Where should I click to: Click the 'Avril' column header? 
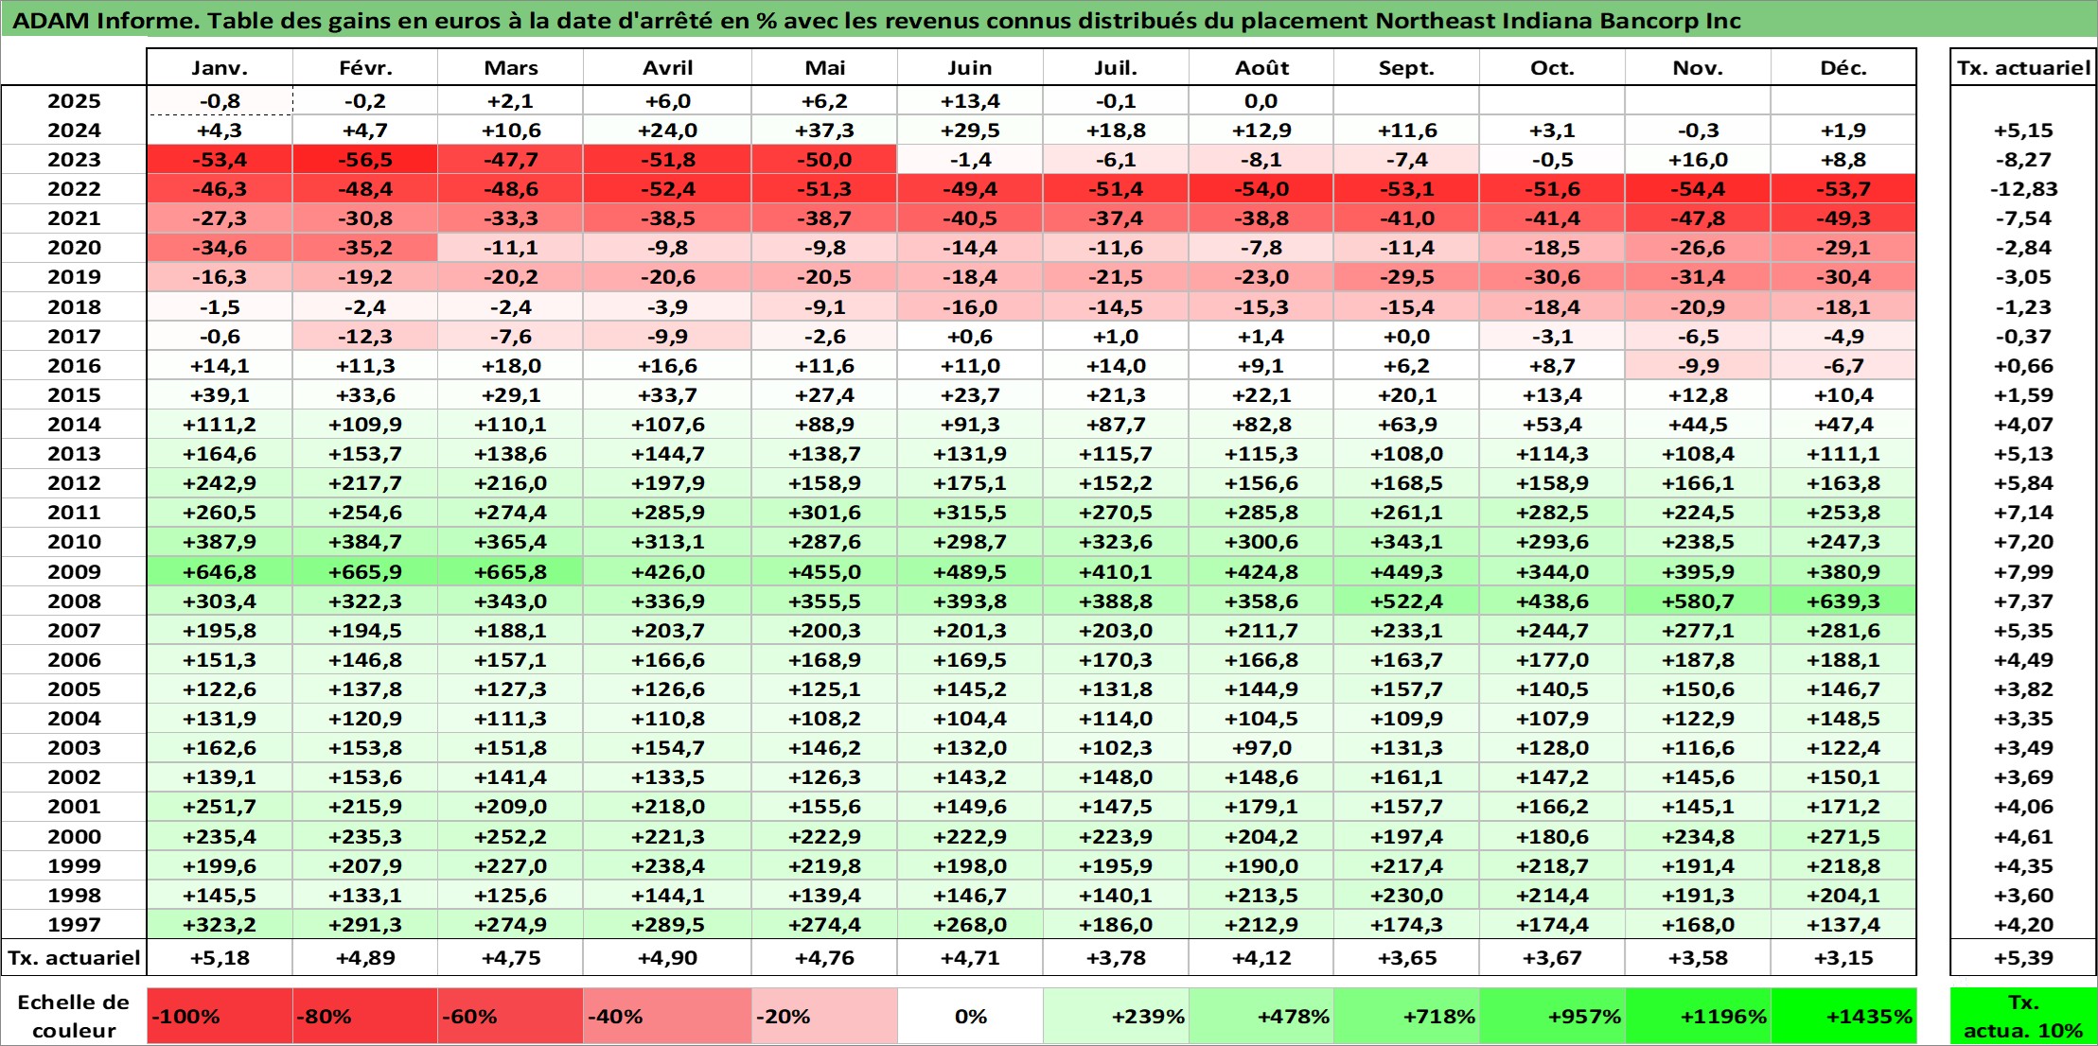667,67
